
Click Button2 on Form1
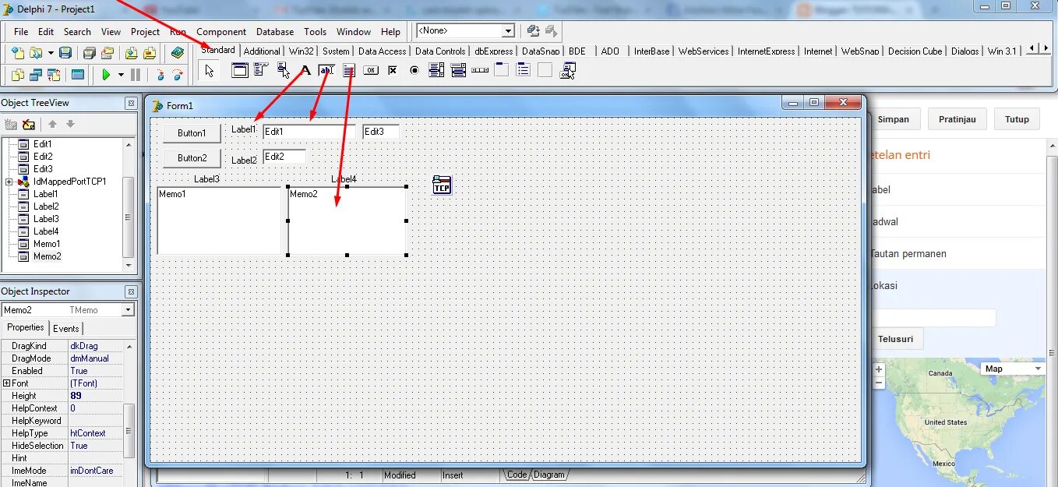(x=192, y=157)
